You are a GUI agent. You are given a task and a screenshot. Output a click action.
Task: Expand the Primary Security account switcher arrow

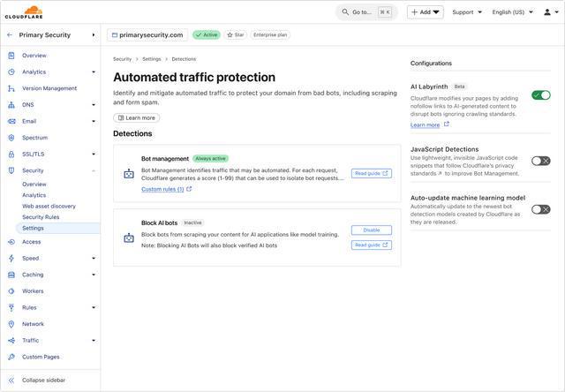[94, 35]
